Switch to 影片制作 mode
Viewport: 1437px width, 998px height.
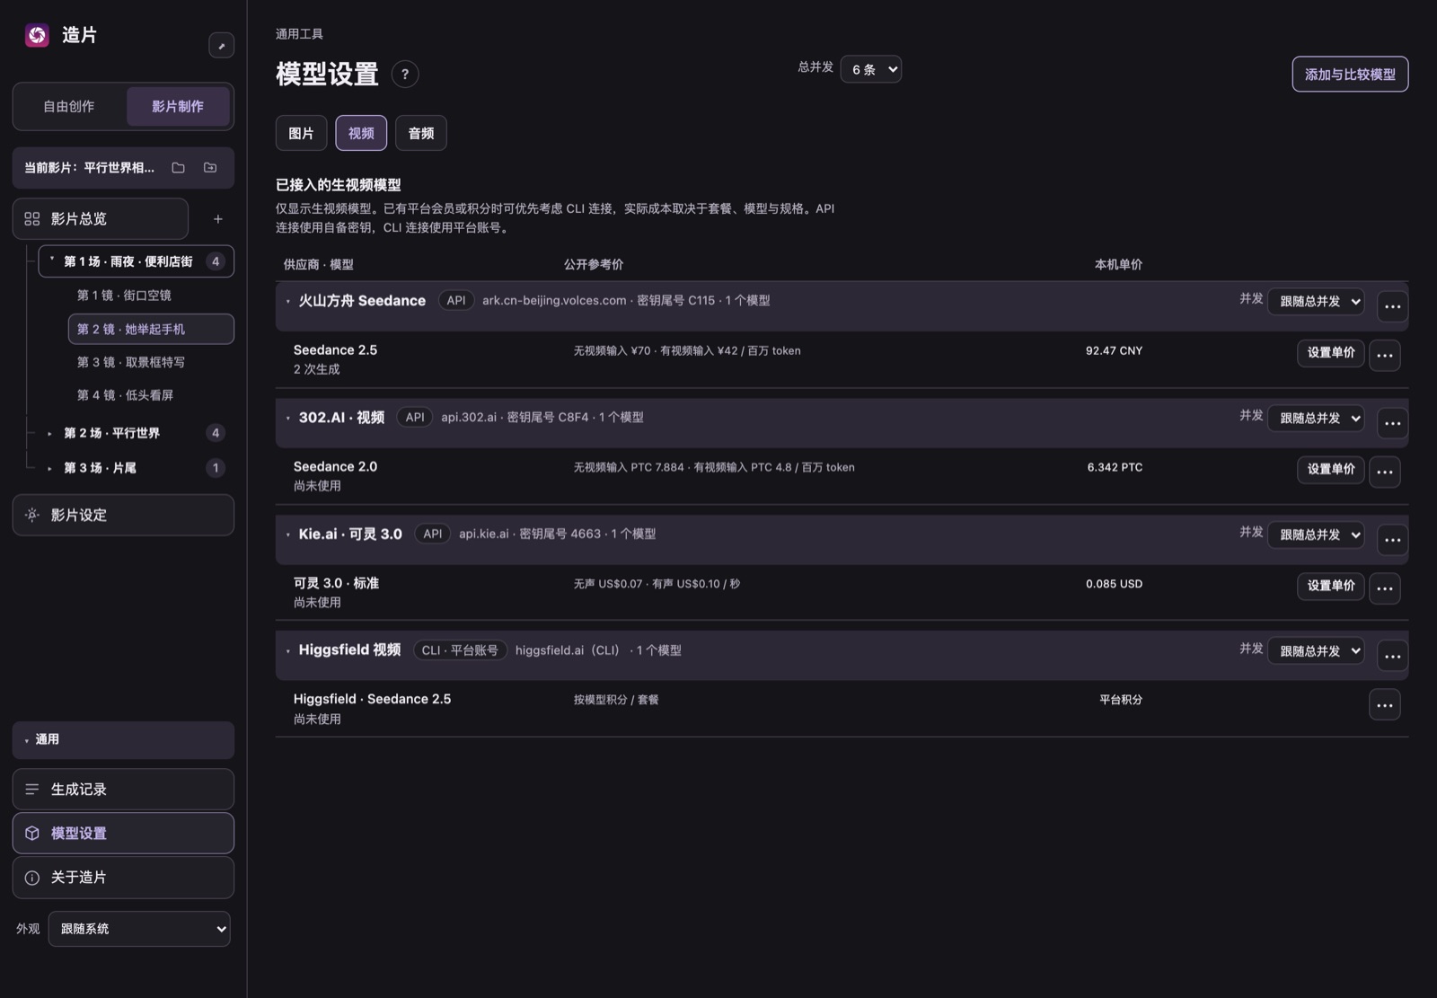(178, 107)
